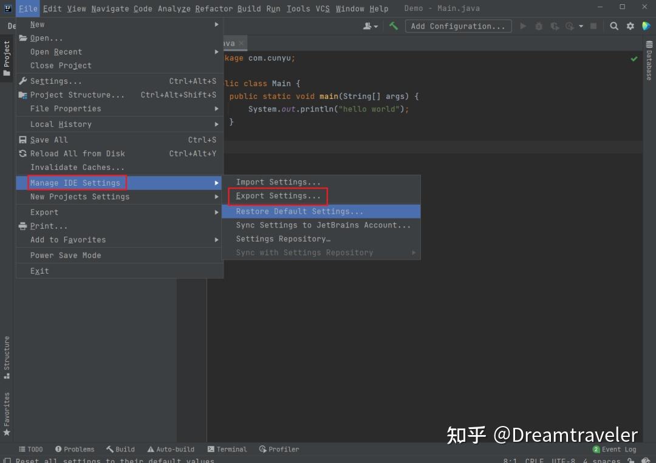656x463 pixels.
Task: Open the Event Log panel
Action: (614, 449)
